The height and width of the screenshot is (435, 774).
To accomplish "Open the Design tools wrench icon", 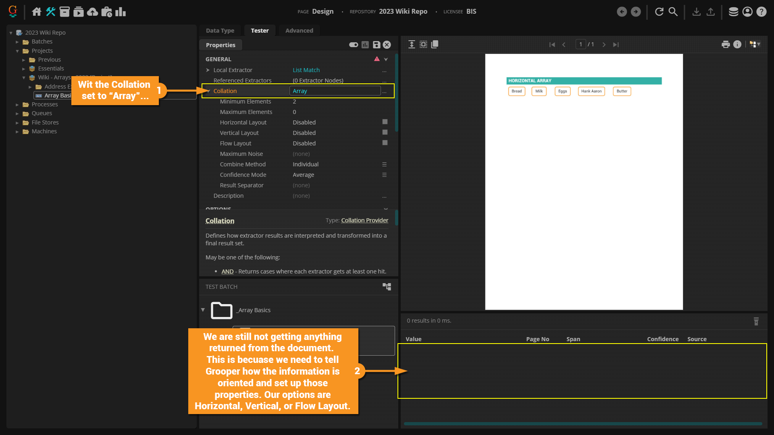I will pos(50,12).
